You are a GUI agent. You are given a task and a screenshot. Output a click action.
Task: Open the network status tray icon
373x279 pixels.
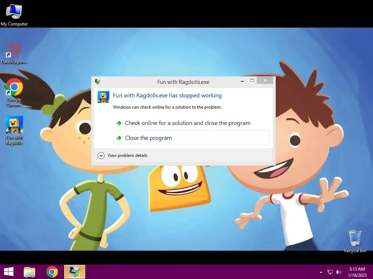click(x=330, y=272)
